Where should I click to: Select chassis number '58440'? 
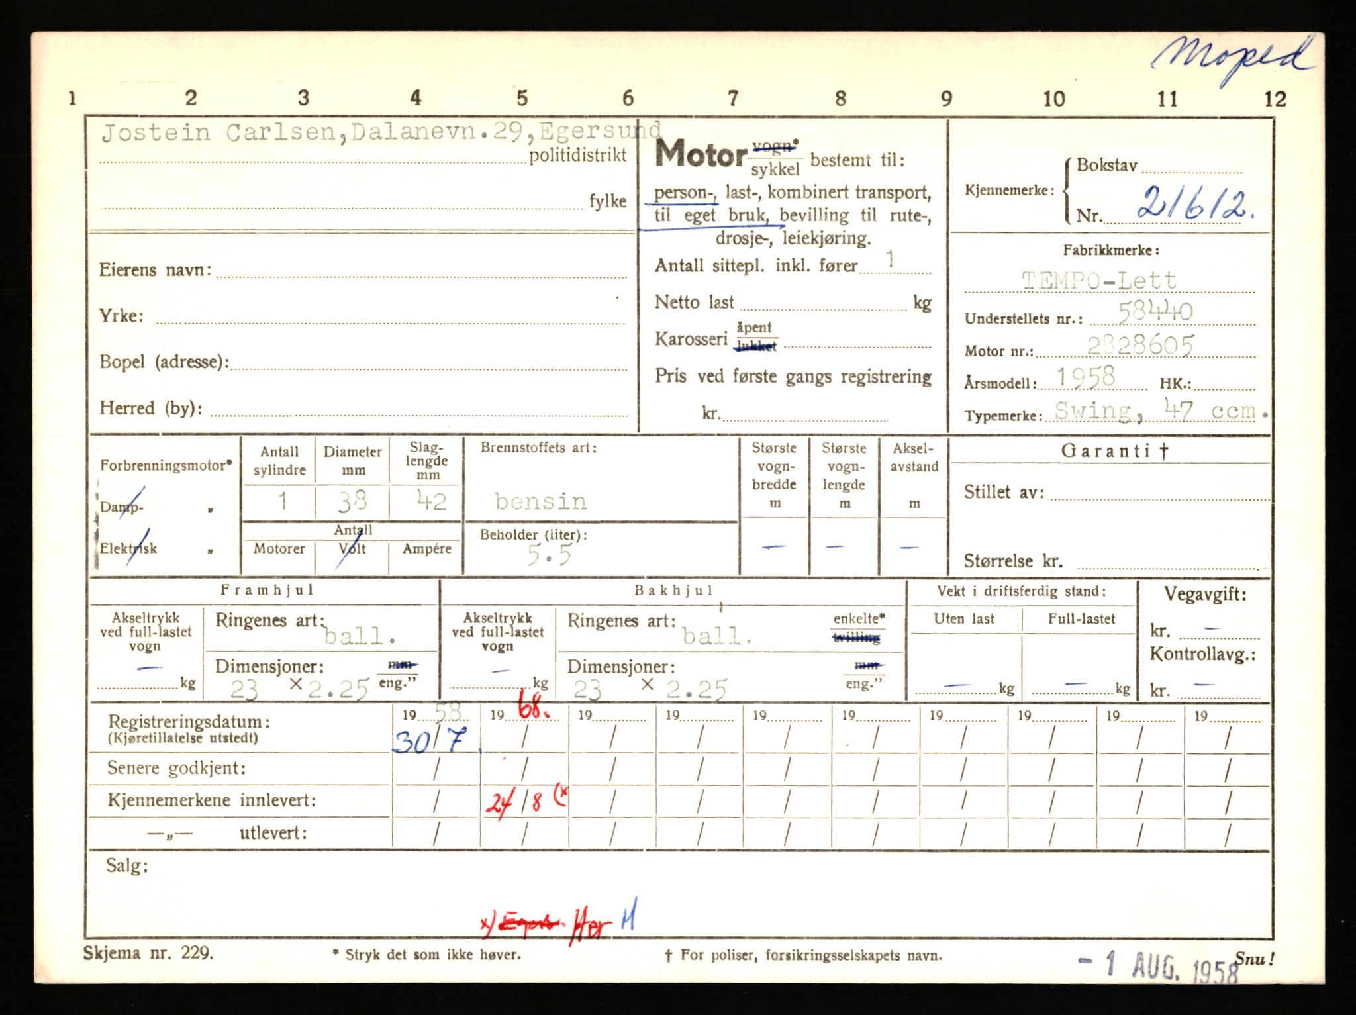1155,311
